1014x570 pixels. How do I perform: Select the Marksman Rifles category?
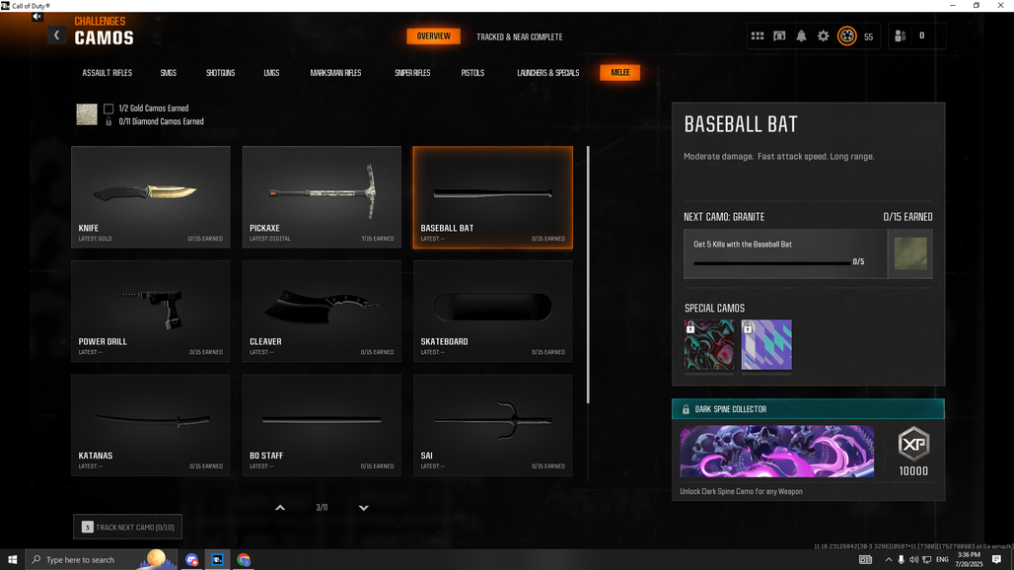tap(335, 73)
